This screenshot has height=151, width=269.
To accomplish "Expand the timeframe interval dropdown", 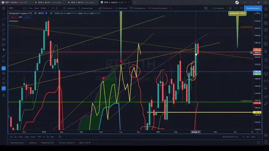I will click(49, 8).
